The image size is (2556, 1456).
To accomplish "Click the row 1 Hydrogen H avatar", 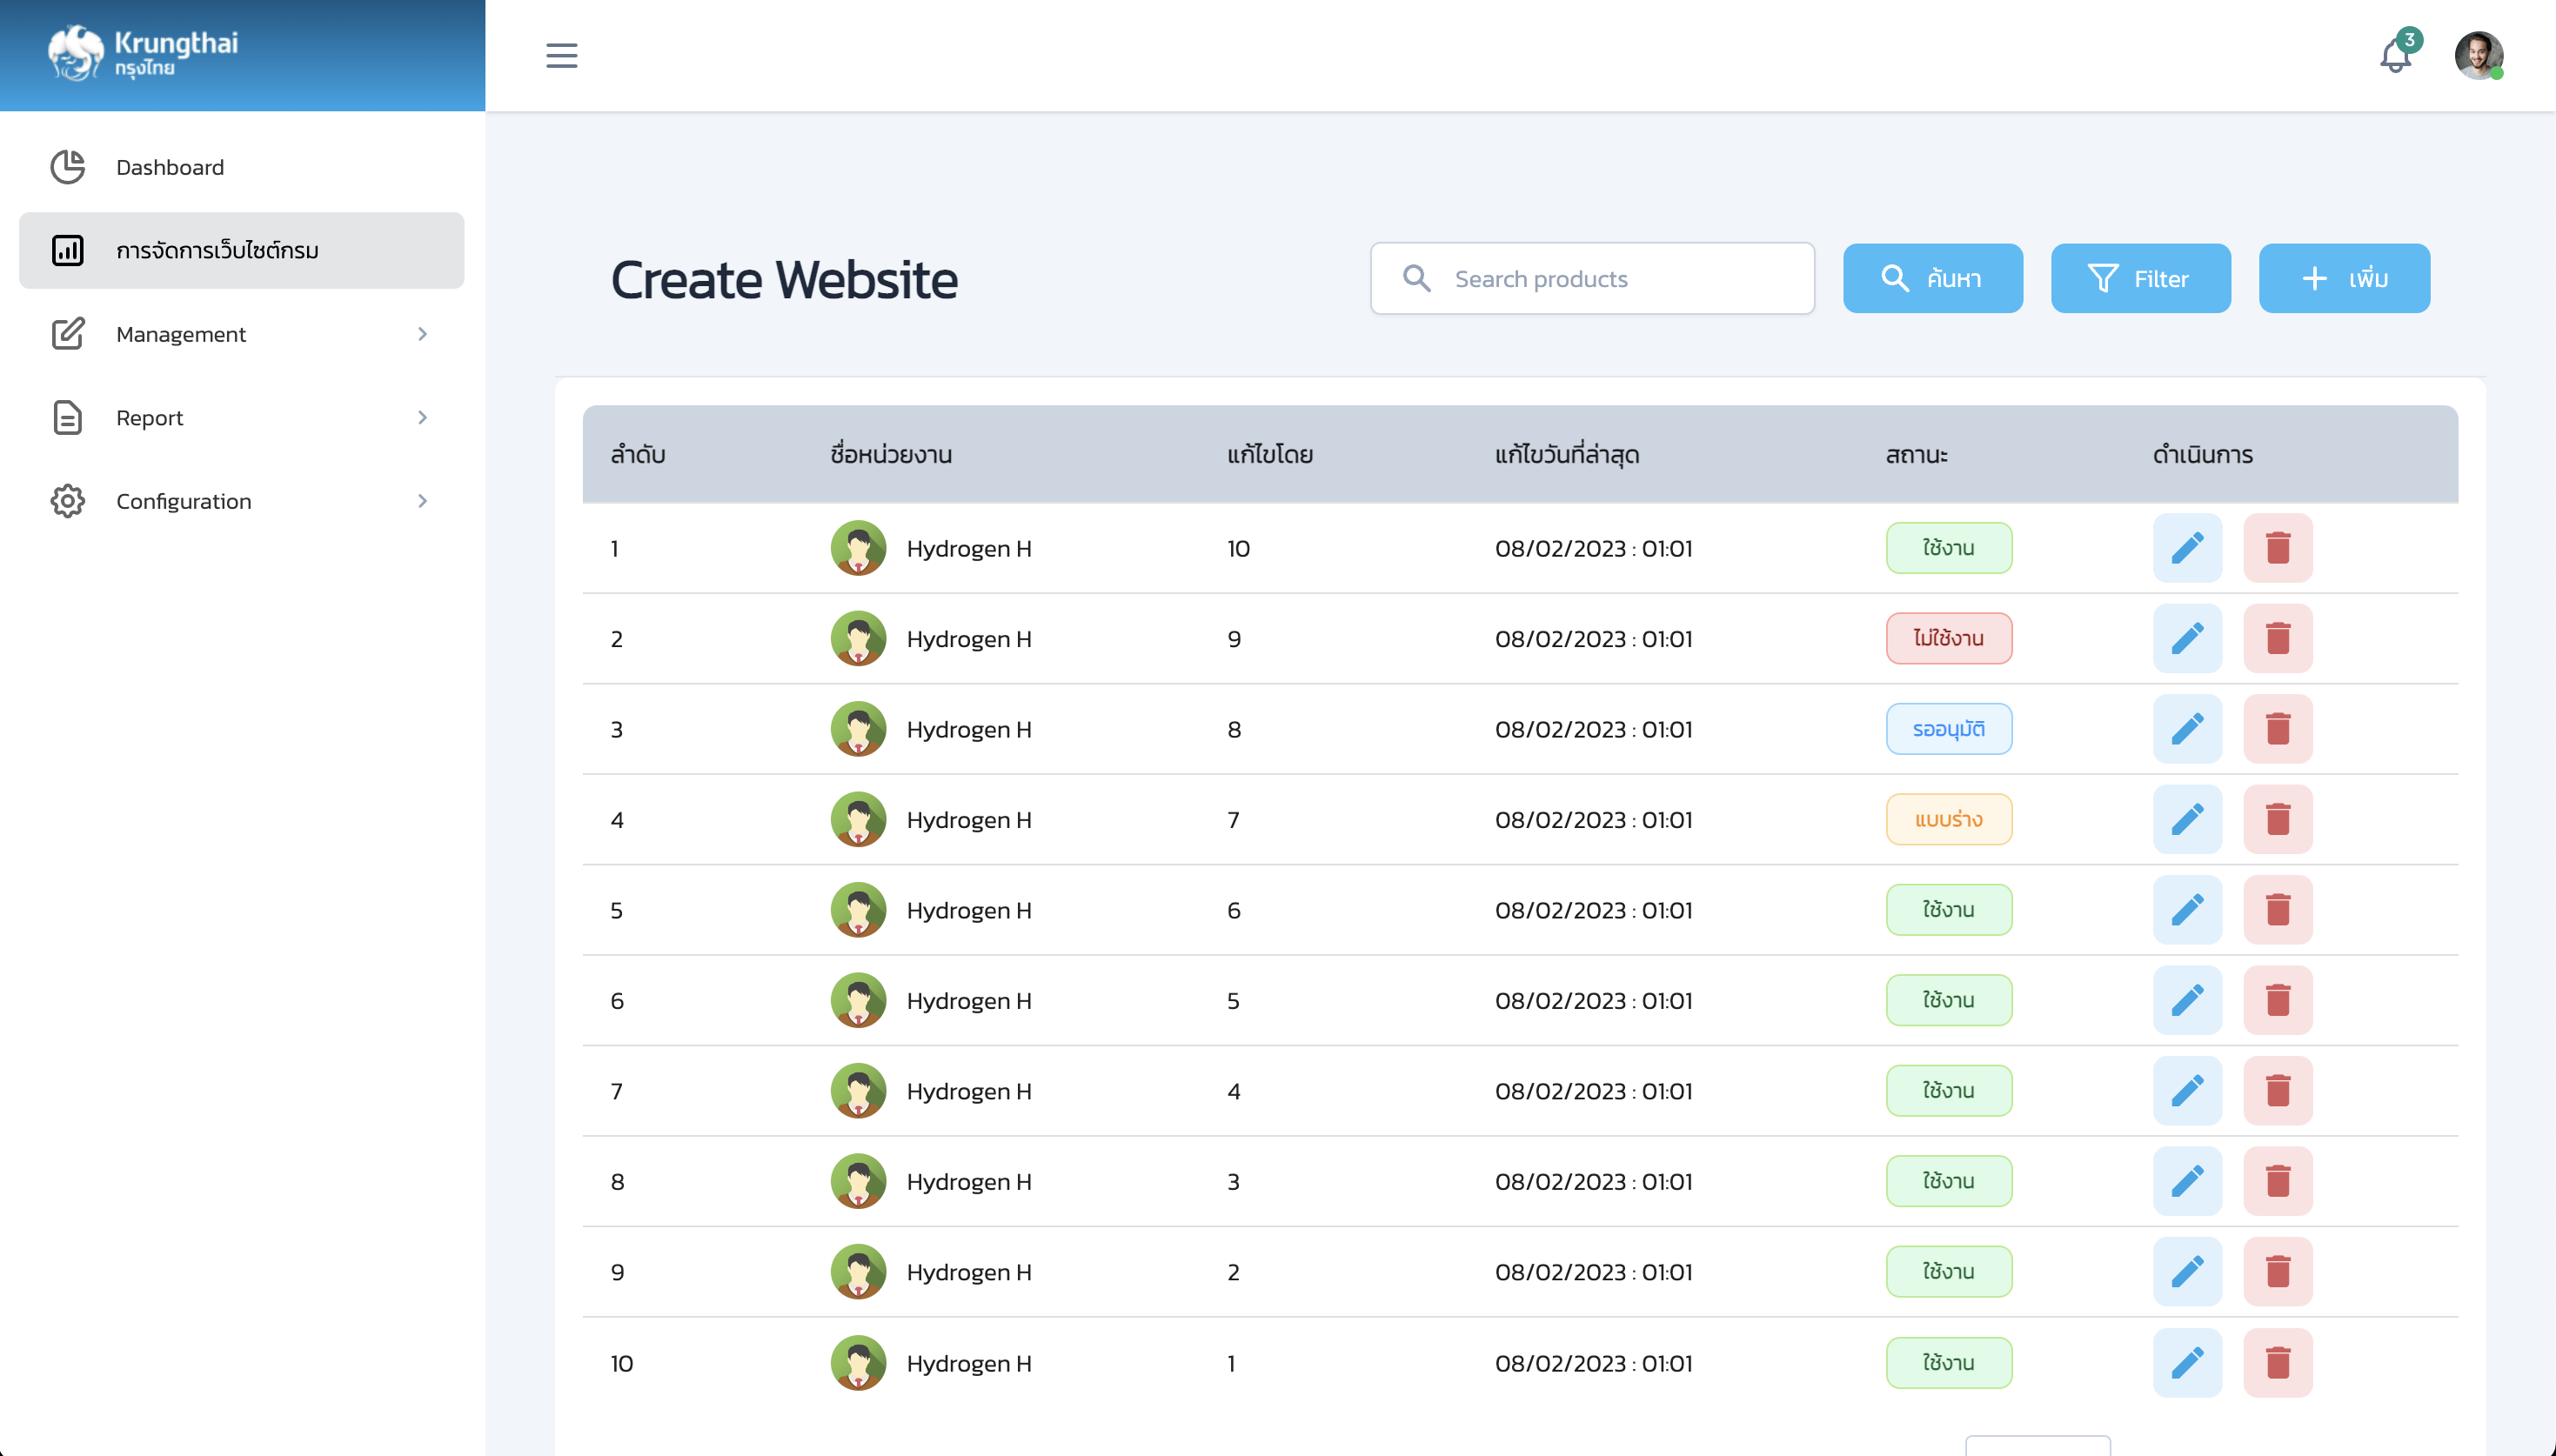I will tap(858, 548).
